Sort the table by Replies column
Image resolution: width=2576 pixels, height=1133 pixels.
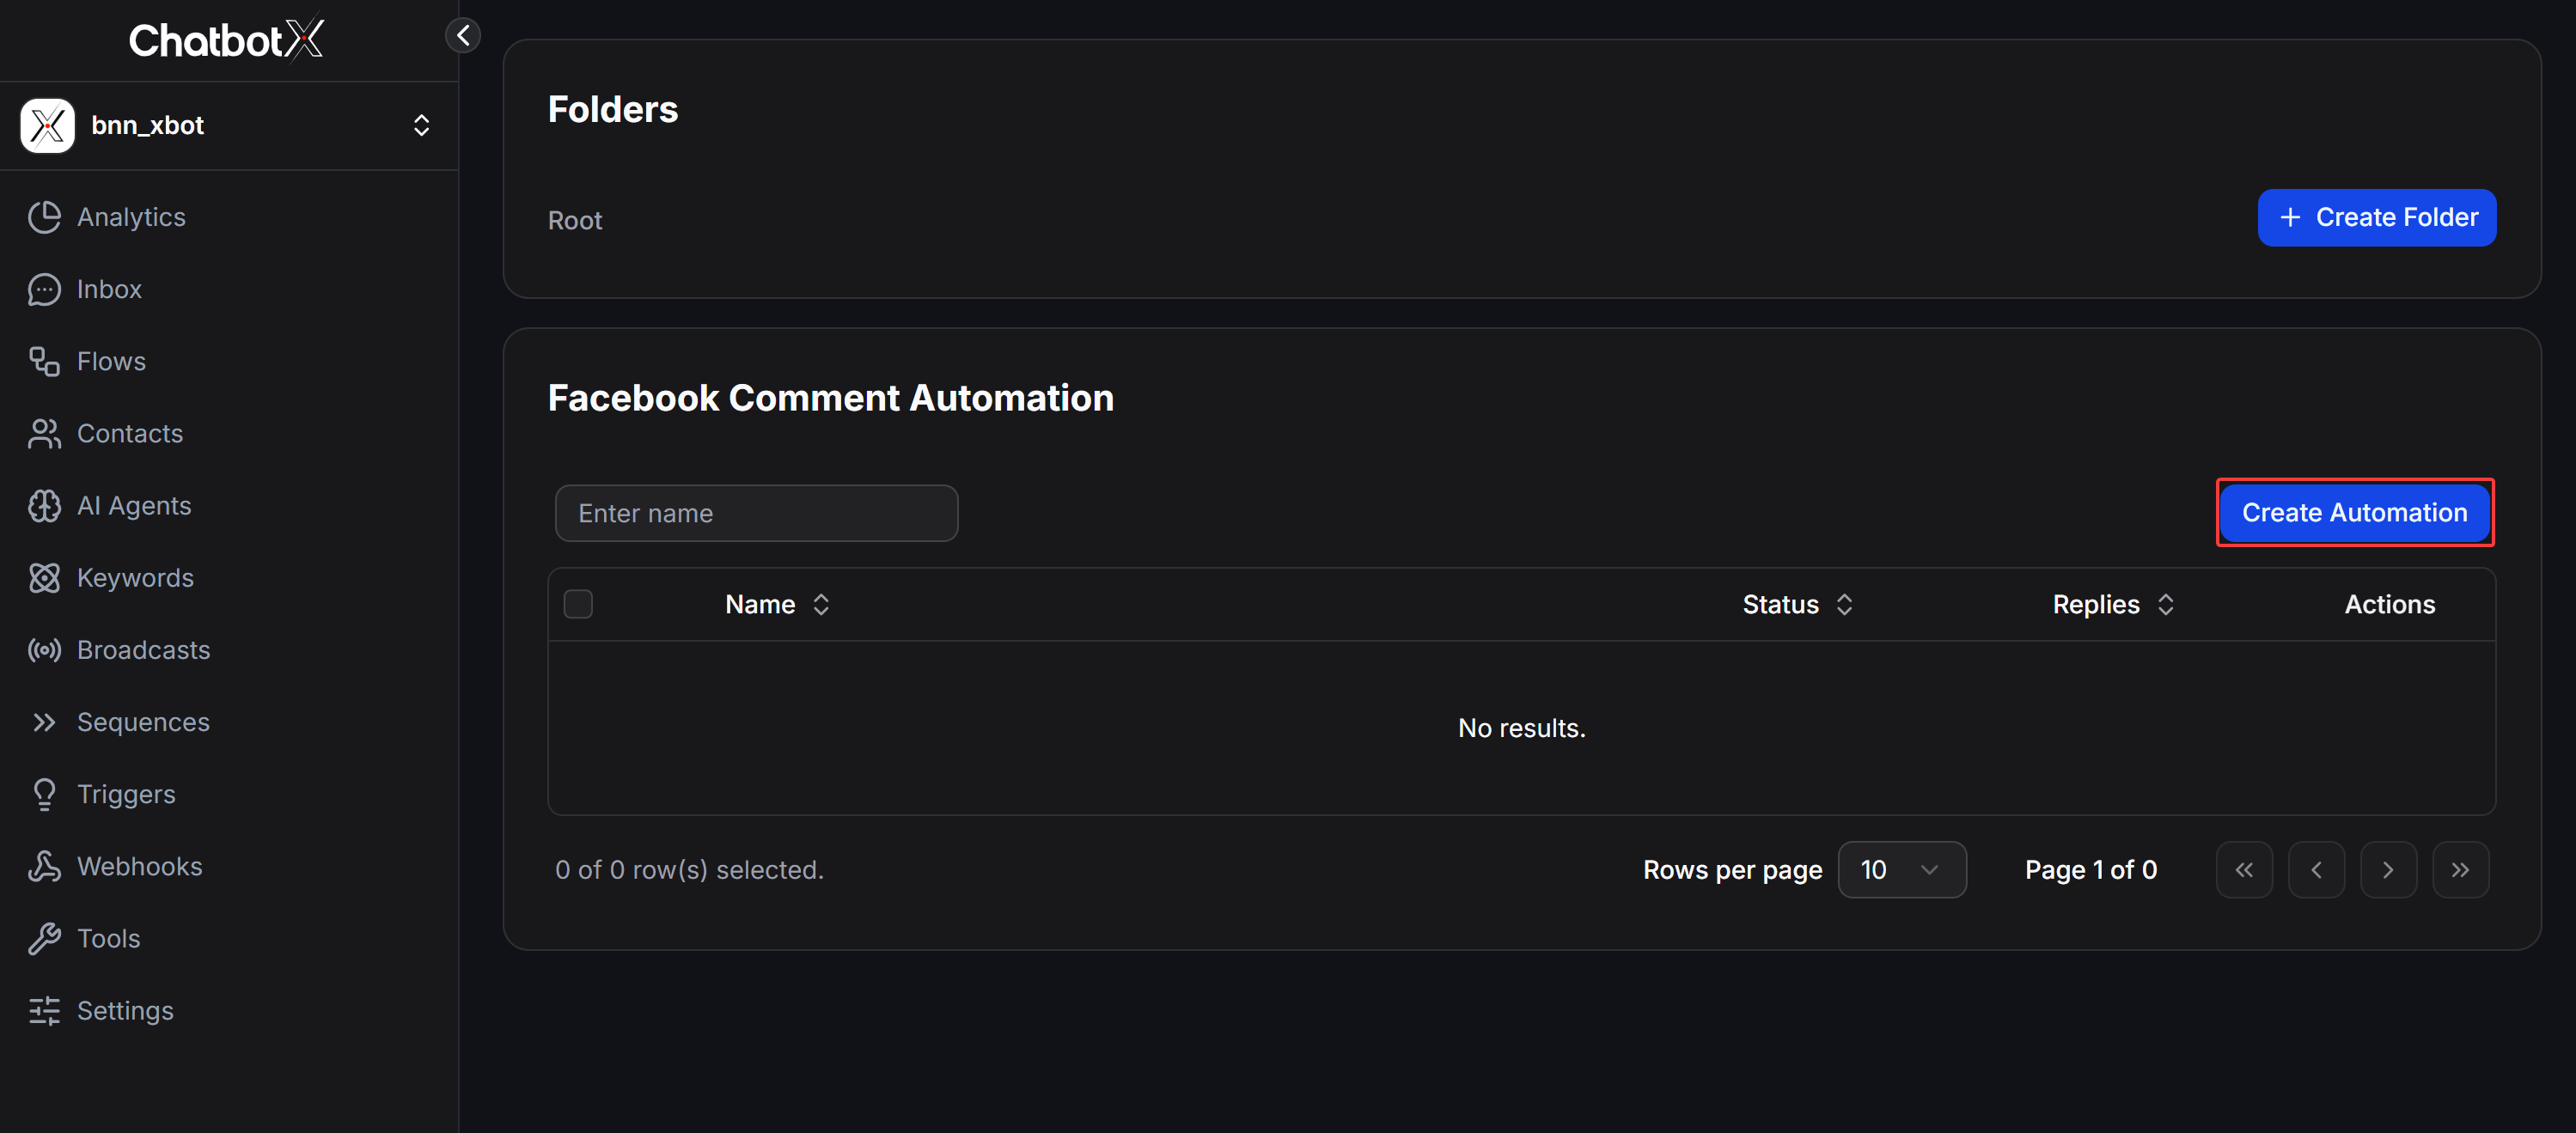(2113, 604)
